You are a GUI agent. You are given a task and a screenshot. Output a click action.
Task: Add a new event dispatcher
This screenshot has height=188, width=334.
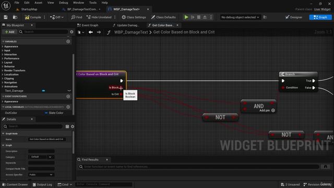68,96
